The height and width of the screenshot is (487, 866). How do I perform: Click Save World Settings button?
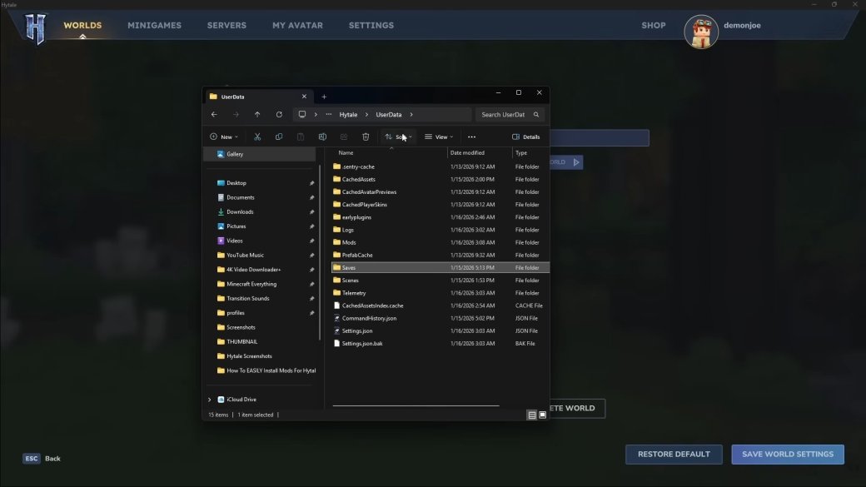[788, 455]
